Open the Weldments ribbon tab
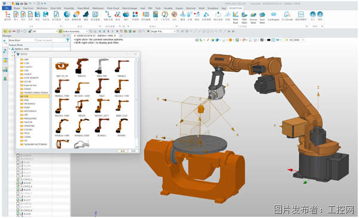 tap(98, 8)
